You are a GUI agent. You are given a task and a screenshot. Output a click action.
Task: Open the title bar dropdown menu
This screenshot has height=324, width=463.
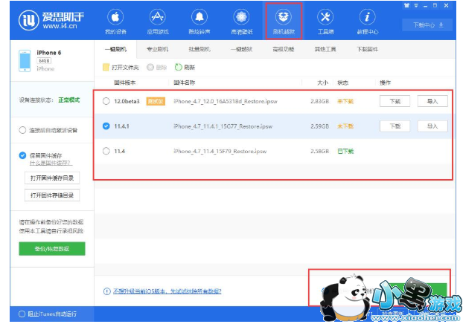[x=416, y=5]
